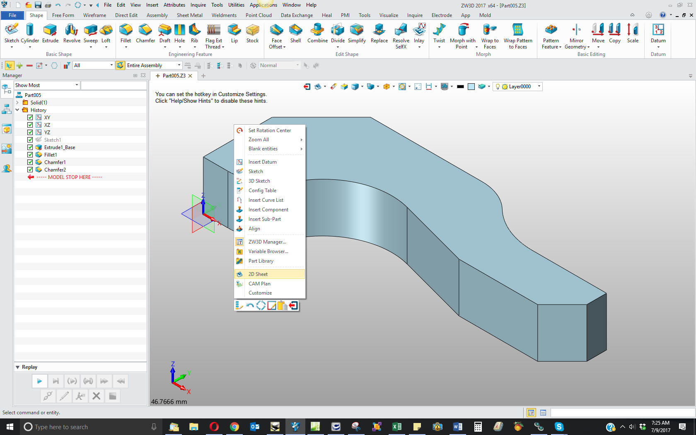Activate the Revolve tool
Screen dimensions: 696x435
(x=72, y=33)
